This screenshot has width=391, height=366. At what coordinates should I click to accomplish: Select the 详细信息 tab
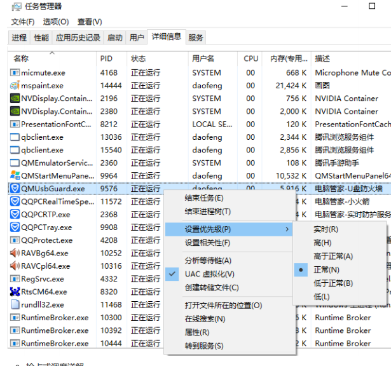[167, 37]
